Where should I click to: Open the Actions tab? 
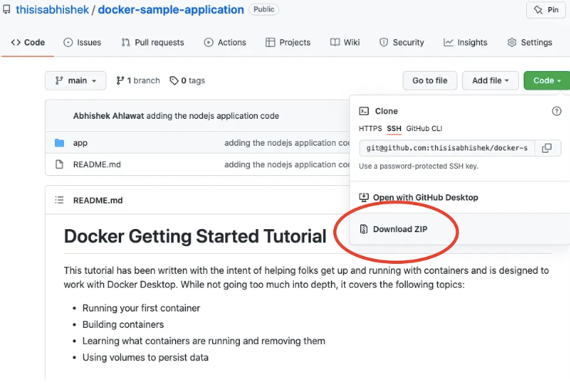(225, 42)
